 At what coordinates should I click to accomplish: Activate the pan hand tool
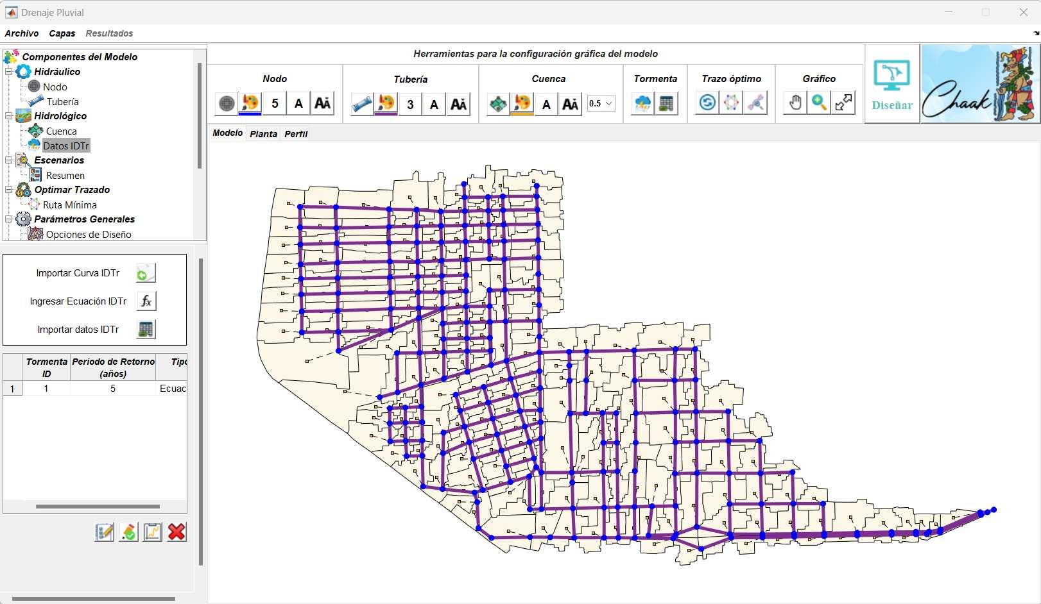(795, 103)
